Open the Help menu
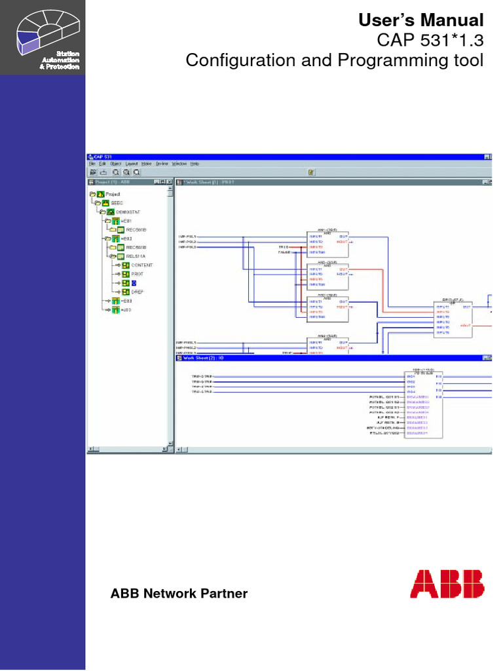 [x=195, y=163]
